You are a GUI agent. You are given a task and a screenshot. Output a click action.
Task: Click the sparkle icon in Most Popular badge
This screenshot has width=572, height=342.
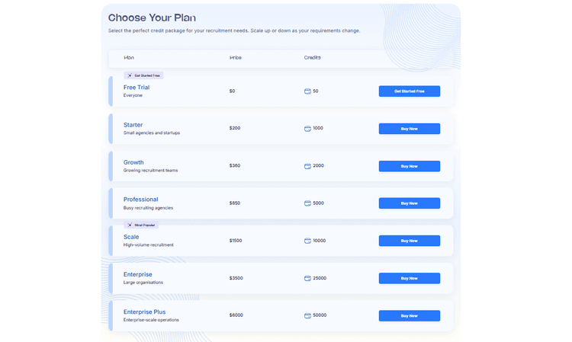(130, 225)
